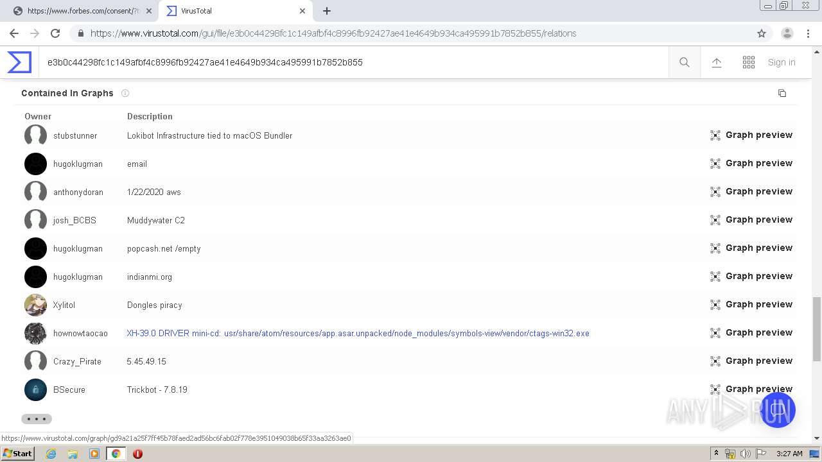
Task: Open the Chrome three-dot menu
Action: click(808, 33)
